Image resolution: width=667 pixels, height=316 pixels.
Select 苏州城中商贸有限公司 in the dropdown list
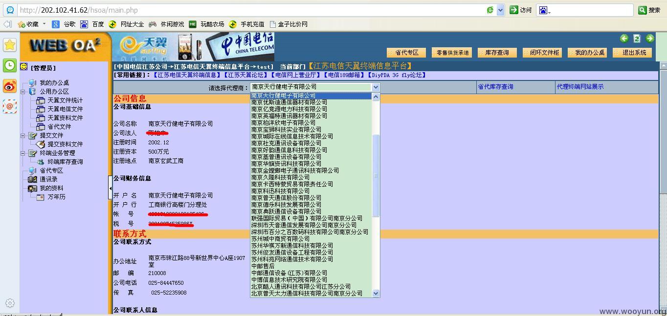coord(311,239)
